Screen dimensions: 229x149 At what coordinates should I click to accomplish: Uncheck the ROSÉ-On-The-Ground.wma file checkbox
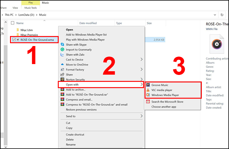pos(14,39)
